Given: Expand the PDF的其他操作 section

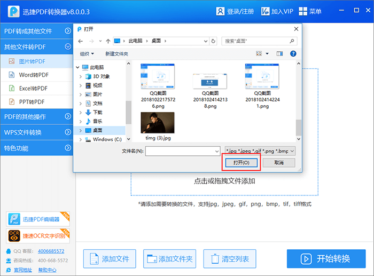Looking at the screenshot, I should (x=68, y=116).
